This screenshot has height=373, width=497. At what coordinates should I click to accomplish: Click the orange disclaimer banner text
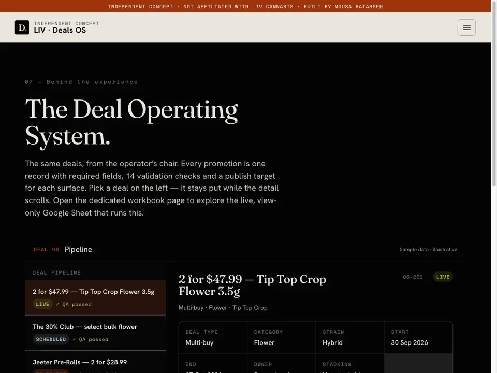(x=245, y=6)
